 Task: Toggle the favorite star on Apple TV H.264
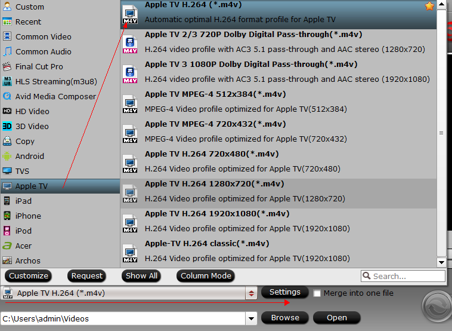coord(429,6)
